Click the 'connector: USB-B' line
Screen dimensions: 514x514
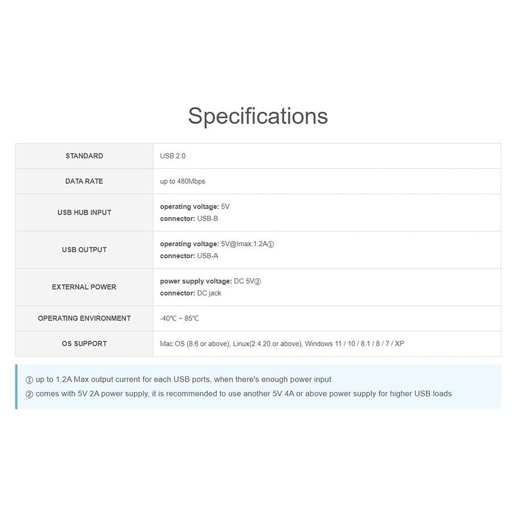(x=189, y=218)
